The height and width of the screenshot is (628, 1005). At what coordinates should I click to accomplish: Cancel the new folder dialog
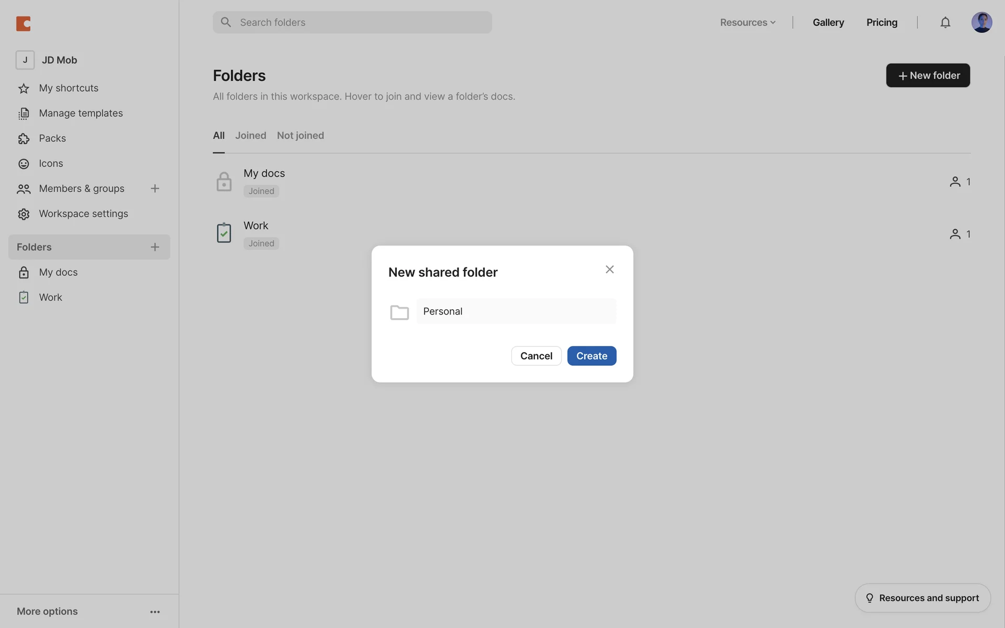point(536,356)
